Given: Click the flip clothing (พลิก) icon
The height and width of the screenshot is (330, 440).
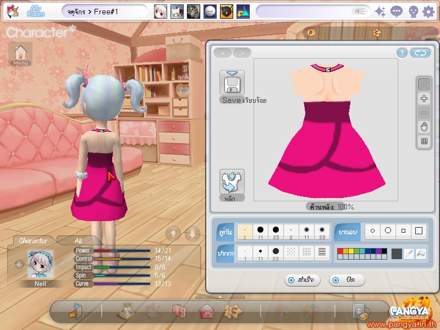Looking at the screenshot, I should point(232,182).
